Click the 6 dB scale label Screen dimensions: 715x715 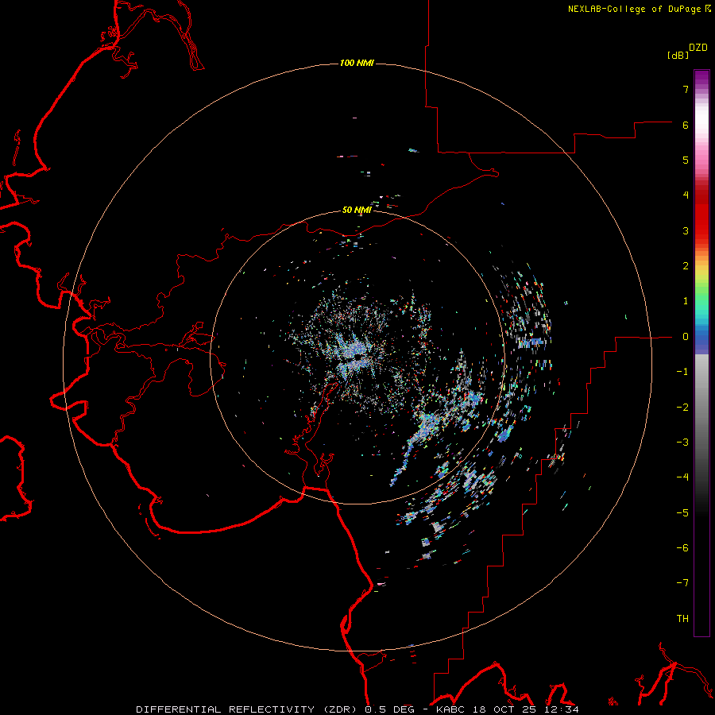coord(686,125)
